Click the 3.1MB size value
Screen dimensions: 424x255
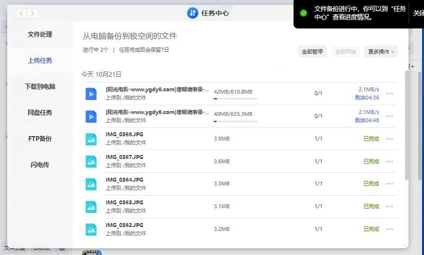(x=222, y=206)
